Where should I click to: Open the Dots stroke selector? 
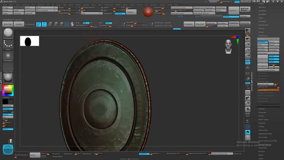point(8,45)
